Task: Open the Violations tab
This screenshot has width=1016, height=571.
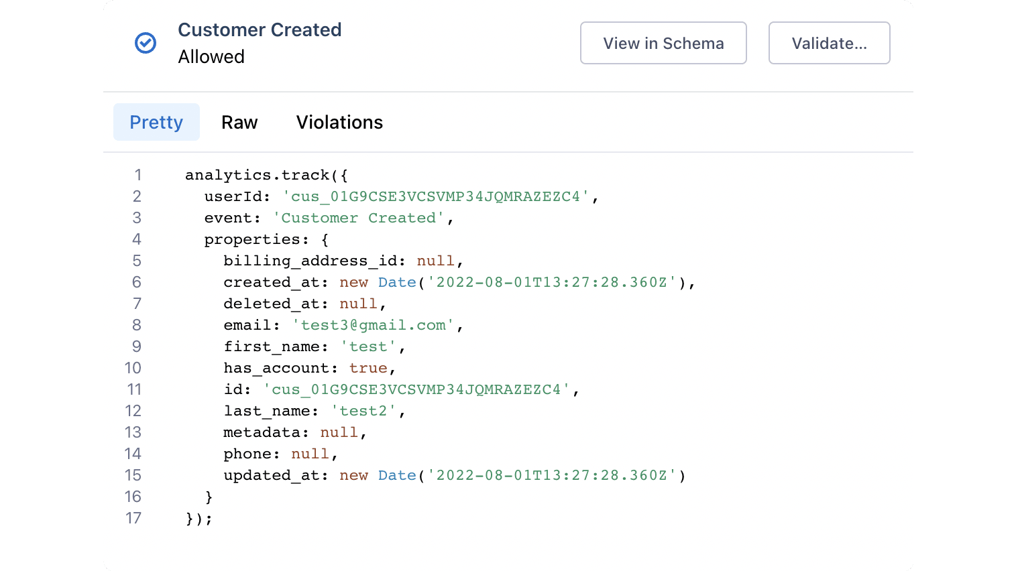Action: (x=339, y=122)
